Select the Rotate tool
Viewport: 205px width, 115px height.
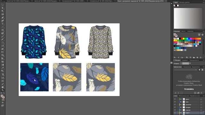(x=3, y=43)
